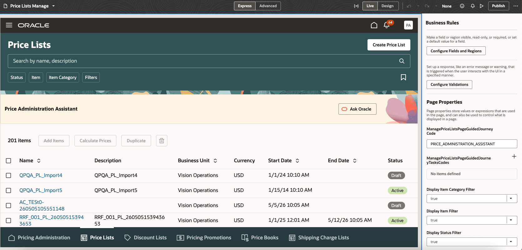Switch to Advanced mode
Viewport: 522px width, 250px height.
point(268,6)
